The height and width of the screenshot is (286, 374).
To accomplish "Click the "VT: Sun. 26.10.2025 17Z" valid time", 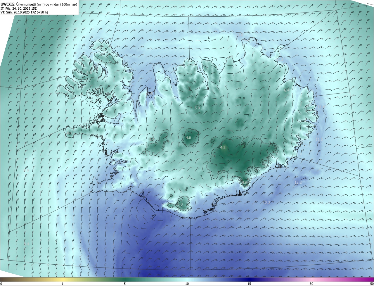I will 18,12.
